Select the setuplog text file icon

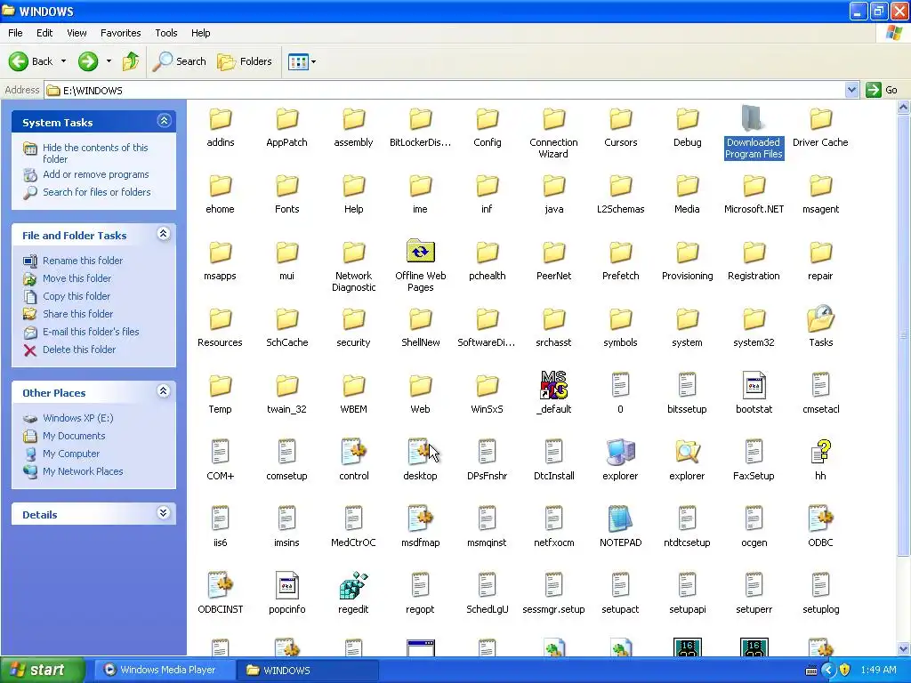click(x=820, y=585)
